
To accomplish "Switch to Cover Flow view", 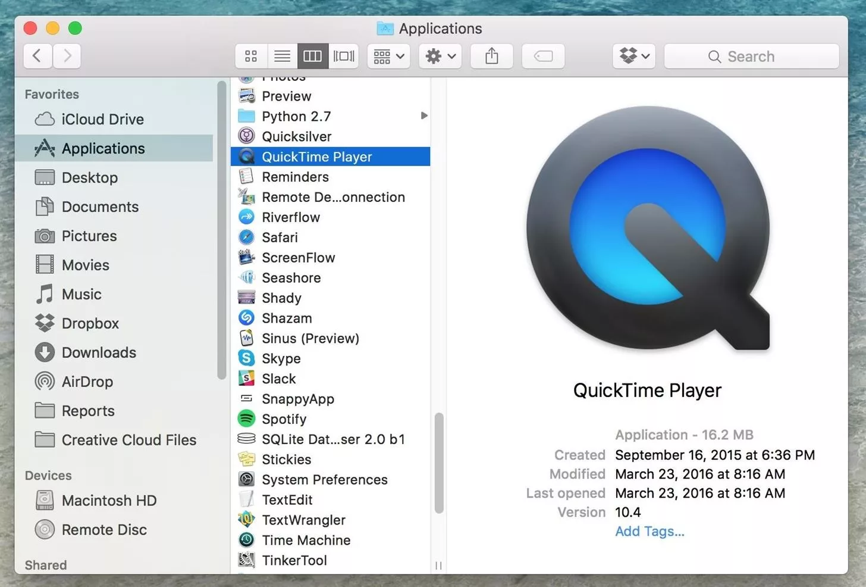I will [344, 55].
